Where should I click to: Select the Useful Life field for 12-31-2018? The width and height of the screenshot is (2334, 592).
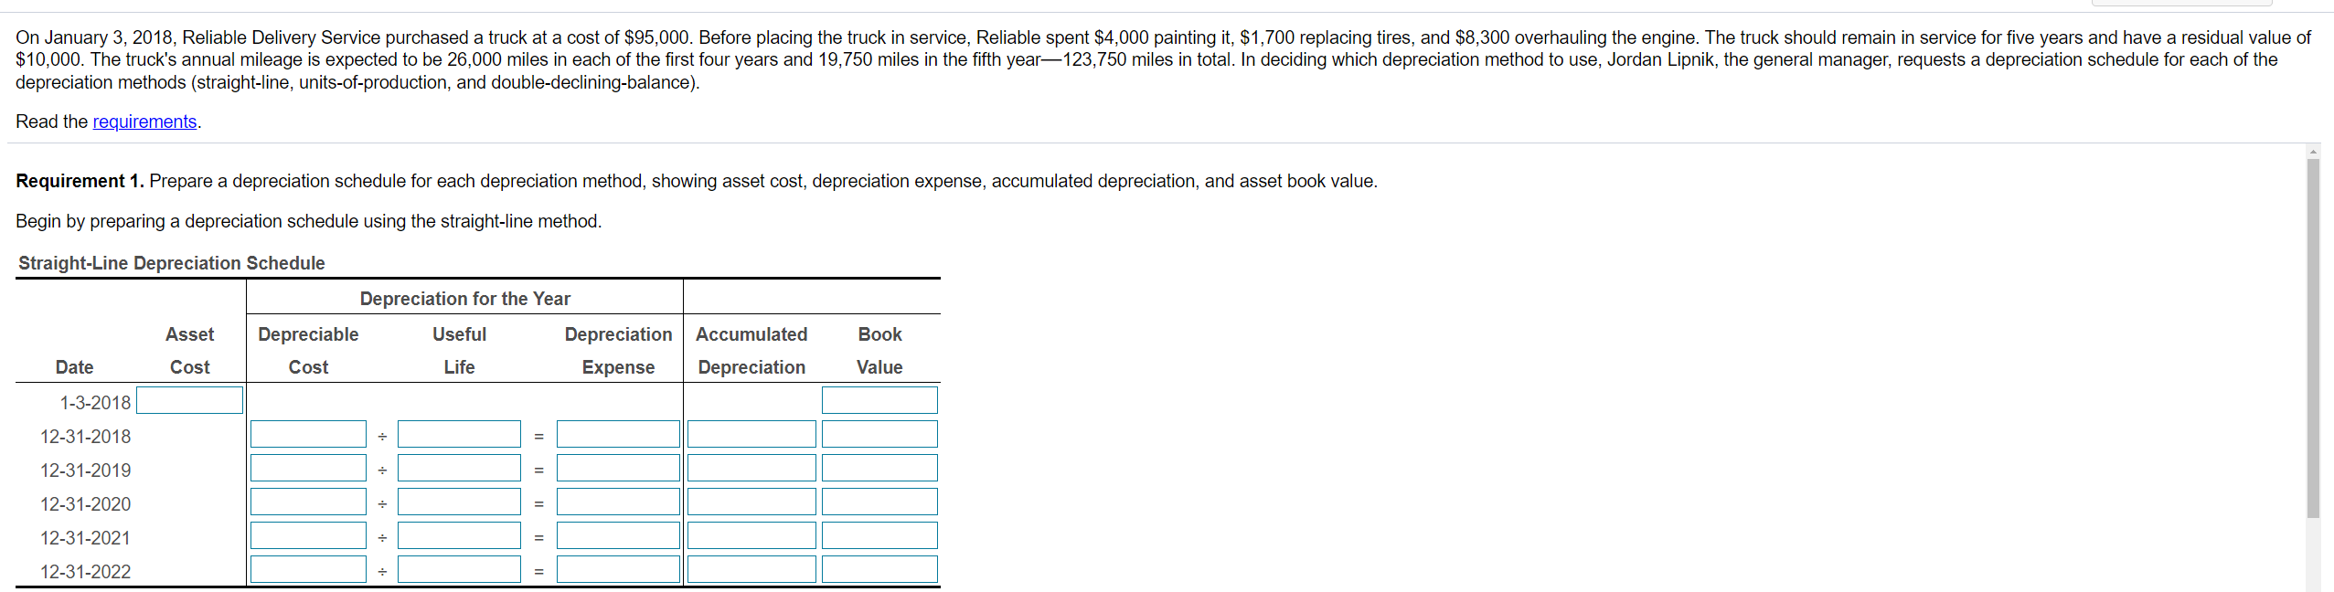pos(458,433)
